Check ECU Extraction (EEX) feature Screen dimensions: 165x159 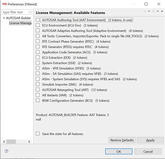38,57
